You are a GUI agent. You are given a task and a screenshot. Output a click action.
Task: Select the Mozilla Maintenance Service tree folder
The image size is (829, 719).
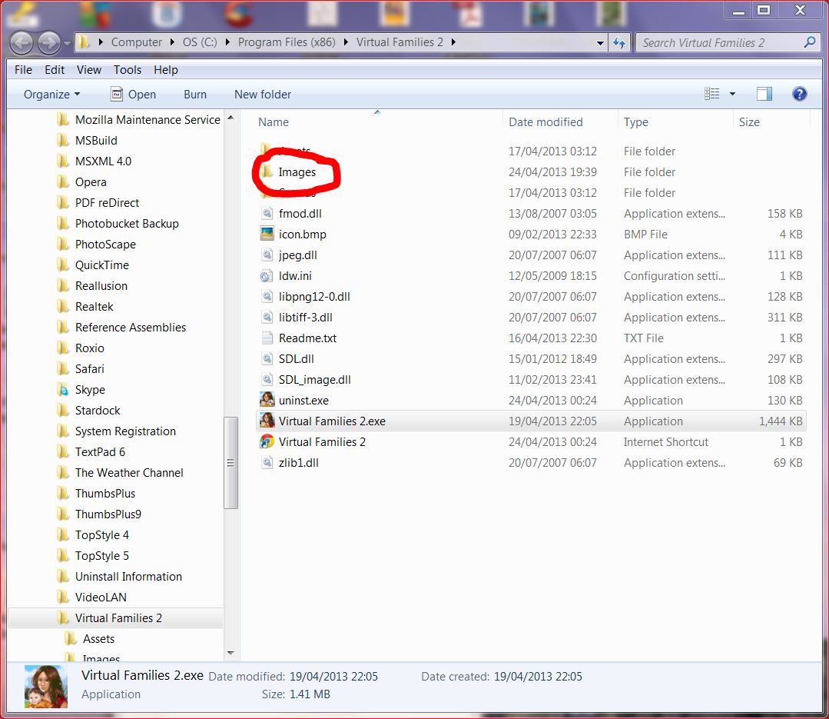[138, 120]
